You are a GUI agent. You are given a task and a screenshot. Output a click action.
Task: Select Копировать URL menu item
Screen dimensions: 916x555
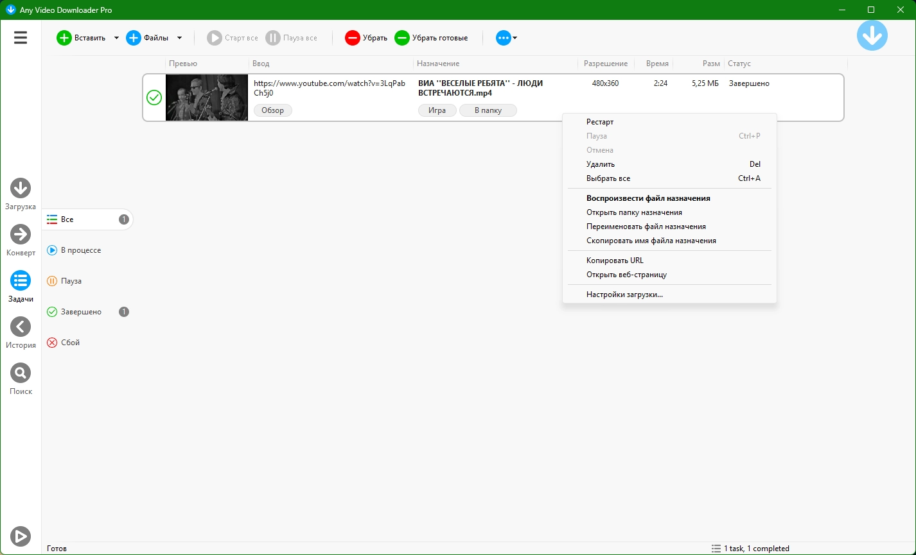[x=669, y=260]
